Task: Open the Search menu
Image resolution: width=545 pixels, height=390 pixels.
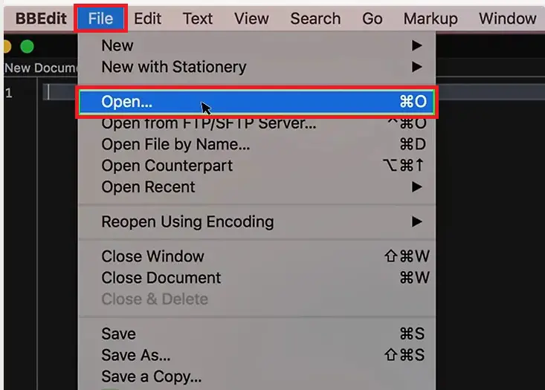Action: pos(315,19)
